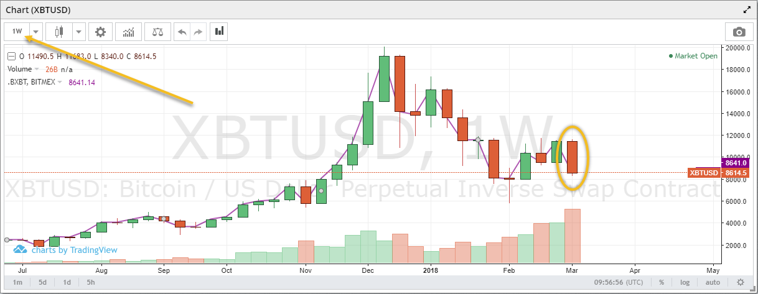The image size is (758, 294).
Task: Redo the chart action
Action: tap(198, 31)
